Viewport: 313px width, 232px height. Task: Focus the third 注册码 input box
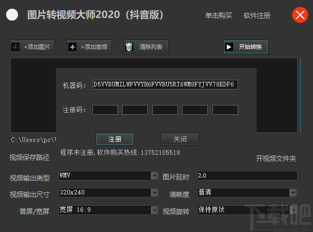click(165, 110)
